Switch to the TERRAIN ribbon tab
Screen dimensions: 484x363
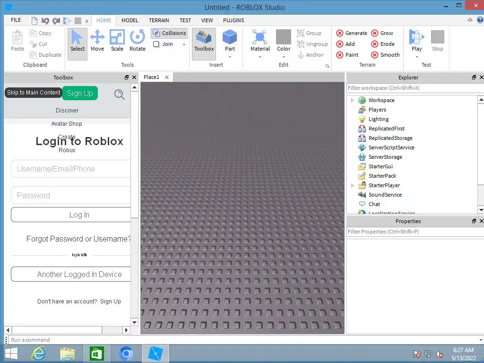coord(159,20)
